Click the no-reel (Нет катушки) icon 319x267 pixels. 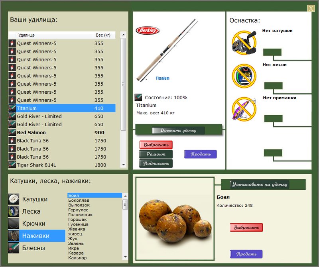pyautogui.click(x=244, y=43)
